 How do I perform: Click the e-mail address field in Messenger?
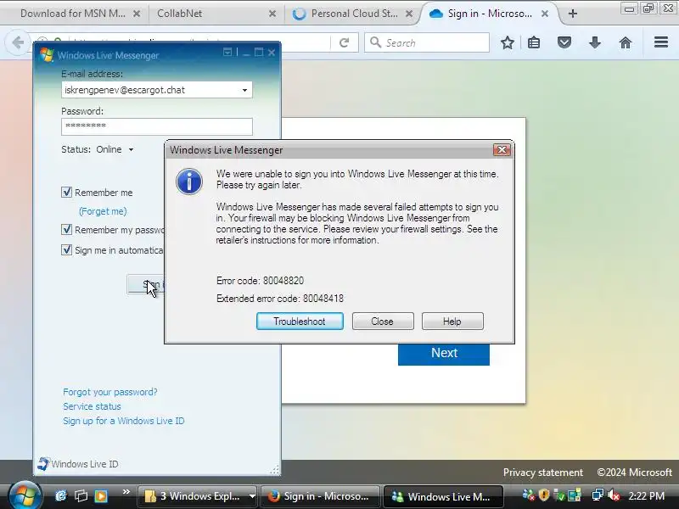pyautogui.click(x=157, y=90)
